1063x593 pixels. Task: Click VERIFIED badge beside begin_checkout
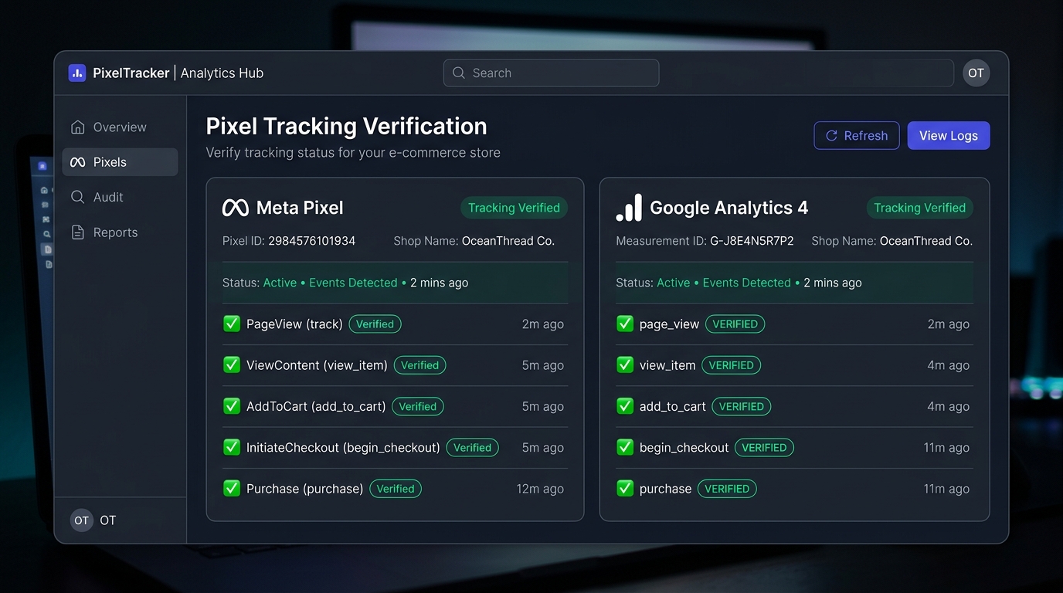(x=764, y=447)
